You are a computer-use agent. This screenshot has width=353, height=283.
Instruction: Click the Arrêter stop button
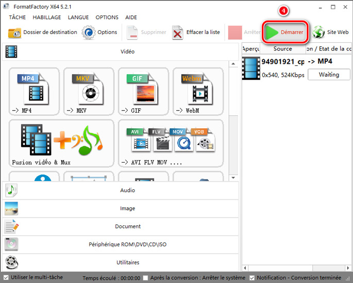pyautogui.click(x=244, y=32)
